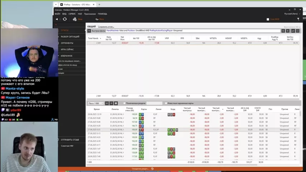Select the hand row dated 27.06.2025 5:31
Viewport: 306px width, 172px height.
193,130
